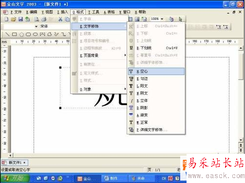
Task: Open the 窗口 Window menu
Action: click(125, 12)
